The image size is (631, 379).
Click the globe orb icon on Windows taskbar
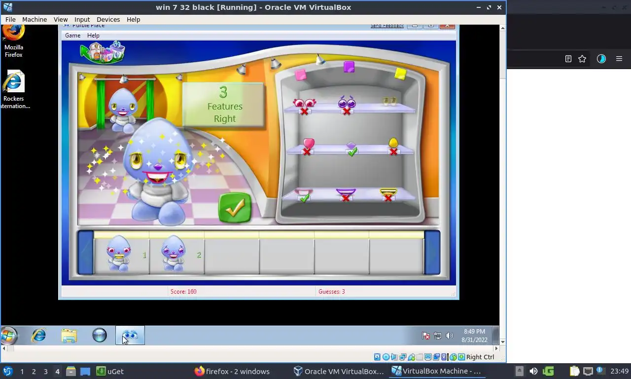click(100, 336)
